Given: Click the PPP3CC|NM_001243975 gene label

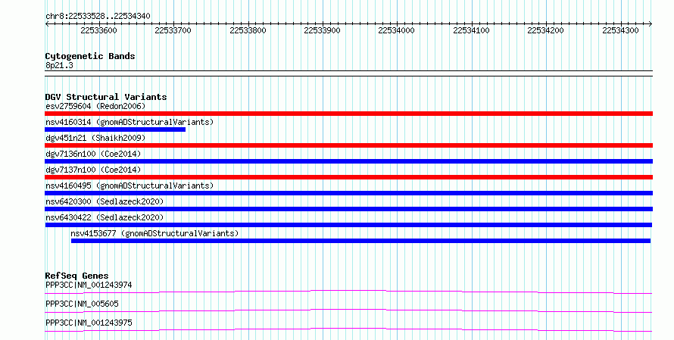Looking at the screenshot, I should [x=89, y=323].
